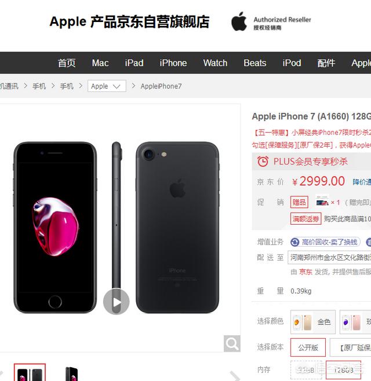The image size is (371, 381).
Task: Choose the 32GB memory option
Action: (306, 370)
